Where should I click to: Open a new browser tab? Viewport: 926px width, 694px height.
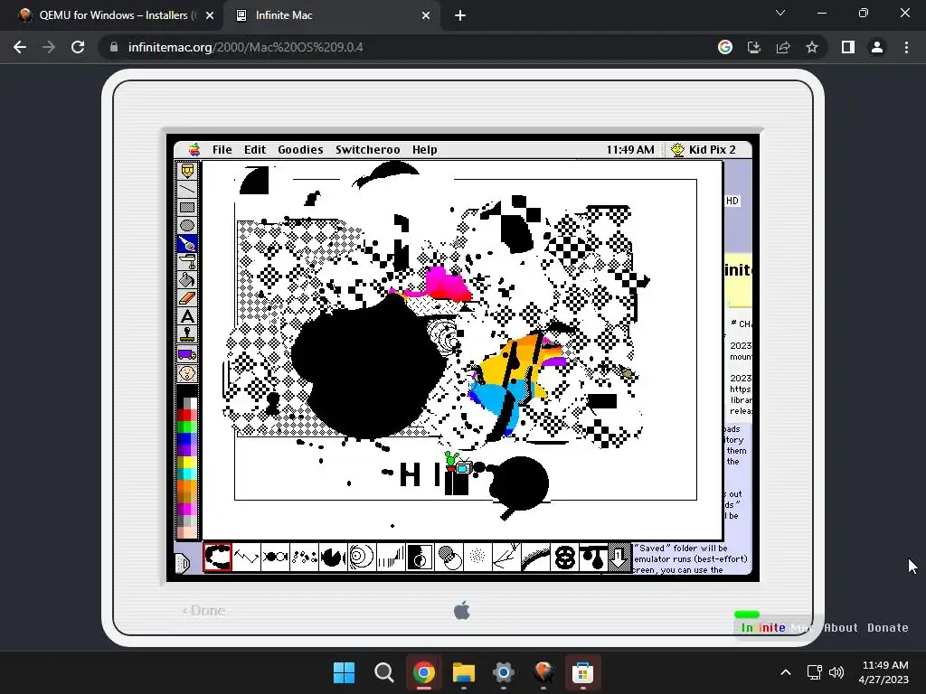click(x=460, y=16)
